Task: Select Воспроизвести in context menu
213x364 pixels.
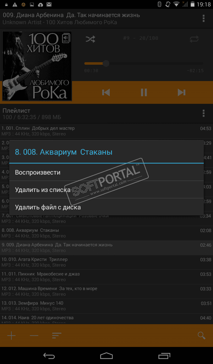Action: pyautogui.click(x=106, y=172)
